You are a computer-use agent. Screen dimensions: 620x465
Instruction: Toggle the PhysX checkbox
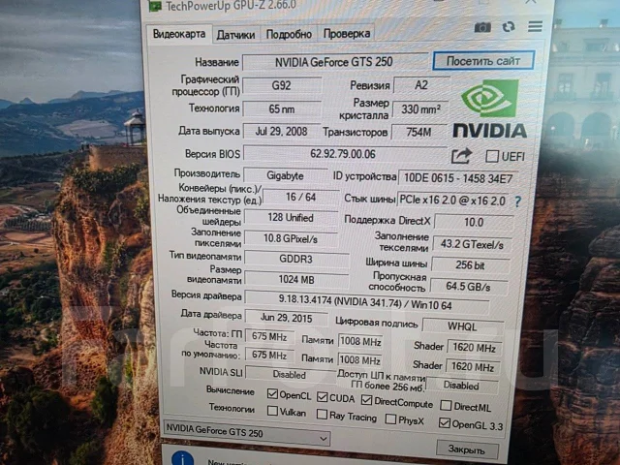[390, 418]
